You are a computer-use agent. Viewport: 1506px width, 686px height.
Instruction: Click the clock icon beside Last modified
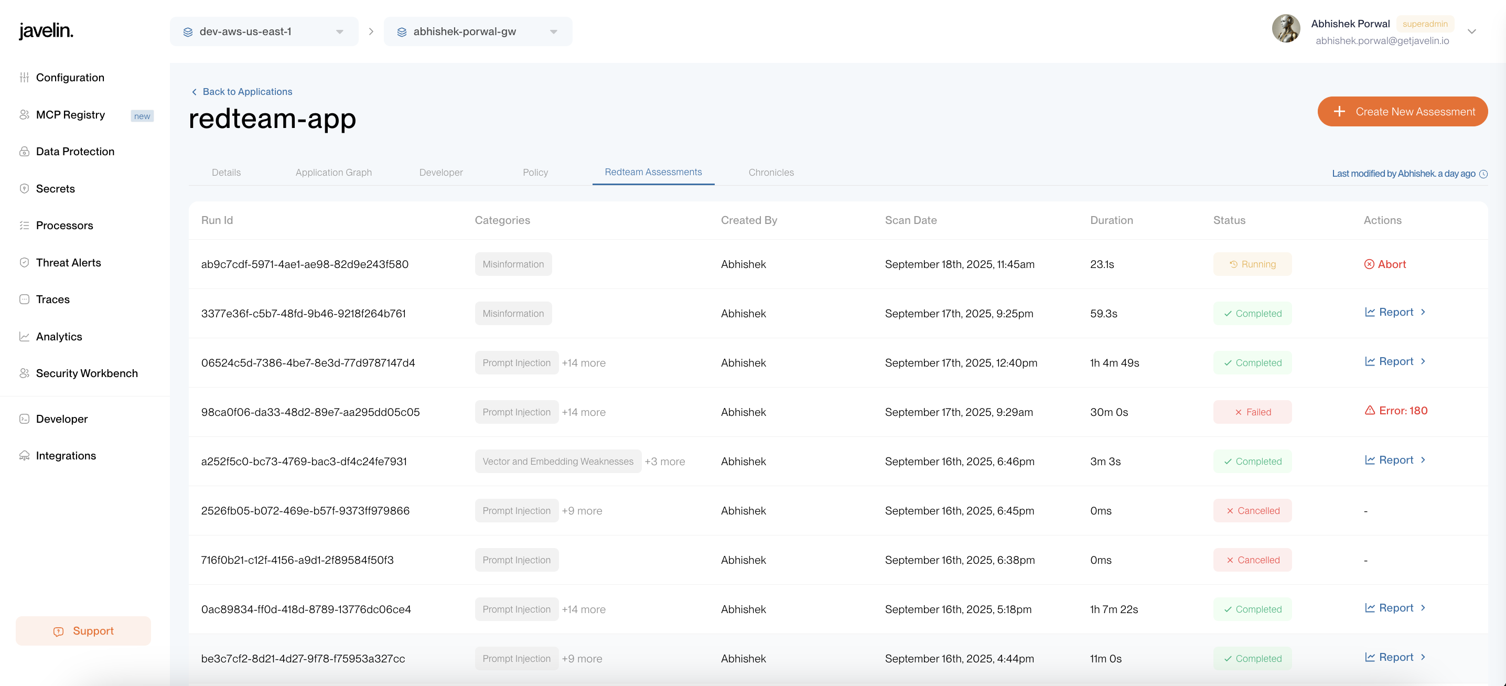point(1482,174)
